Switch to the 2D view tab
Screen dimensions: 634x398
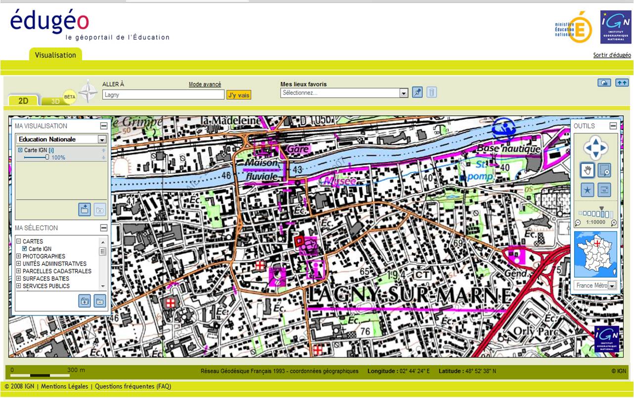(x=23, y=101)
